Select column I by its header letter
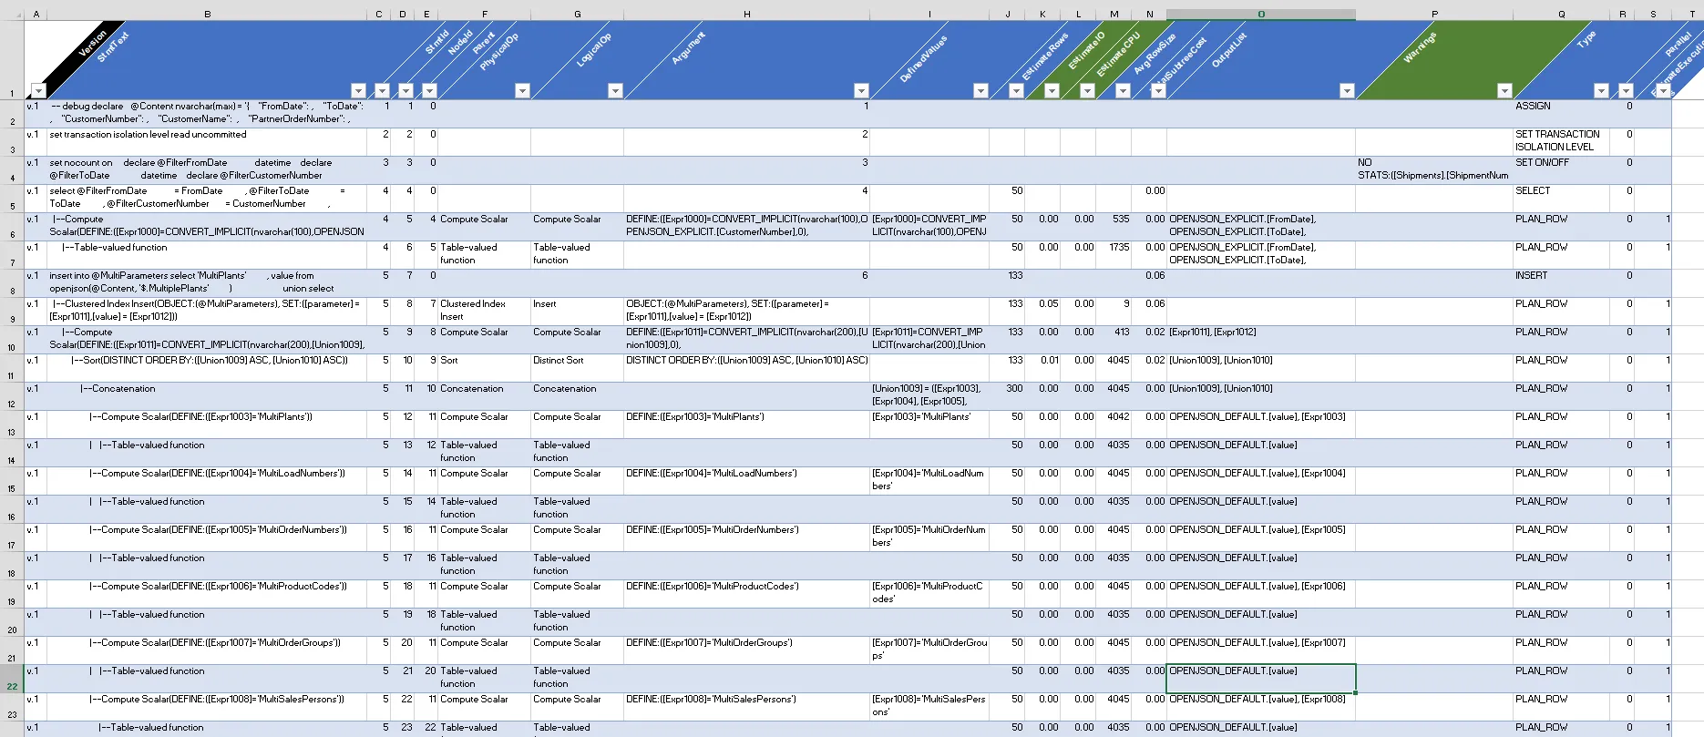This screenshot has width=1704, height=737. click(x=929, y=14)
